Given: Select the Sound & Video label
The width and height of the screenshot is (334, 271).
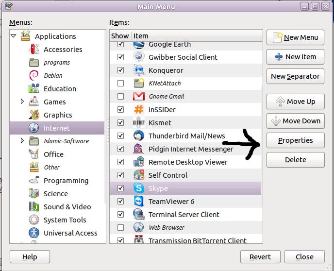Looking at the screenshot, I should point(67,207).
